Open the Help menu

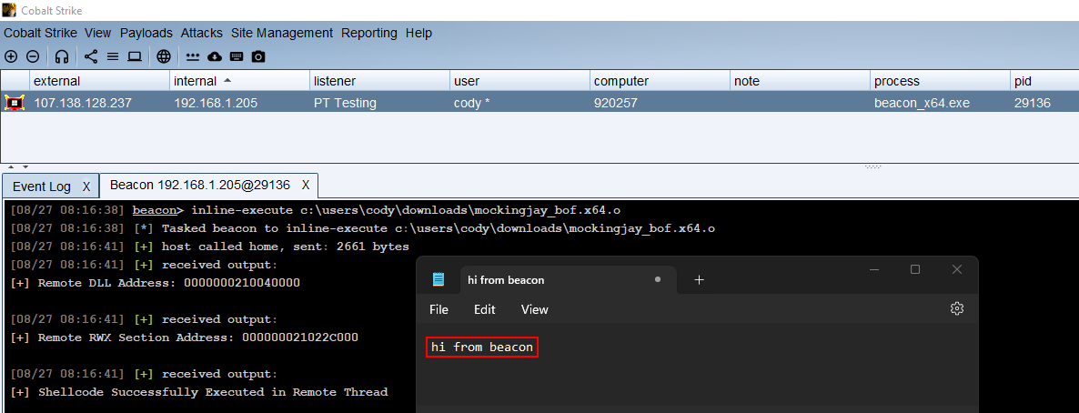tap(418, 33)
